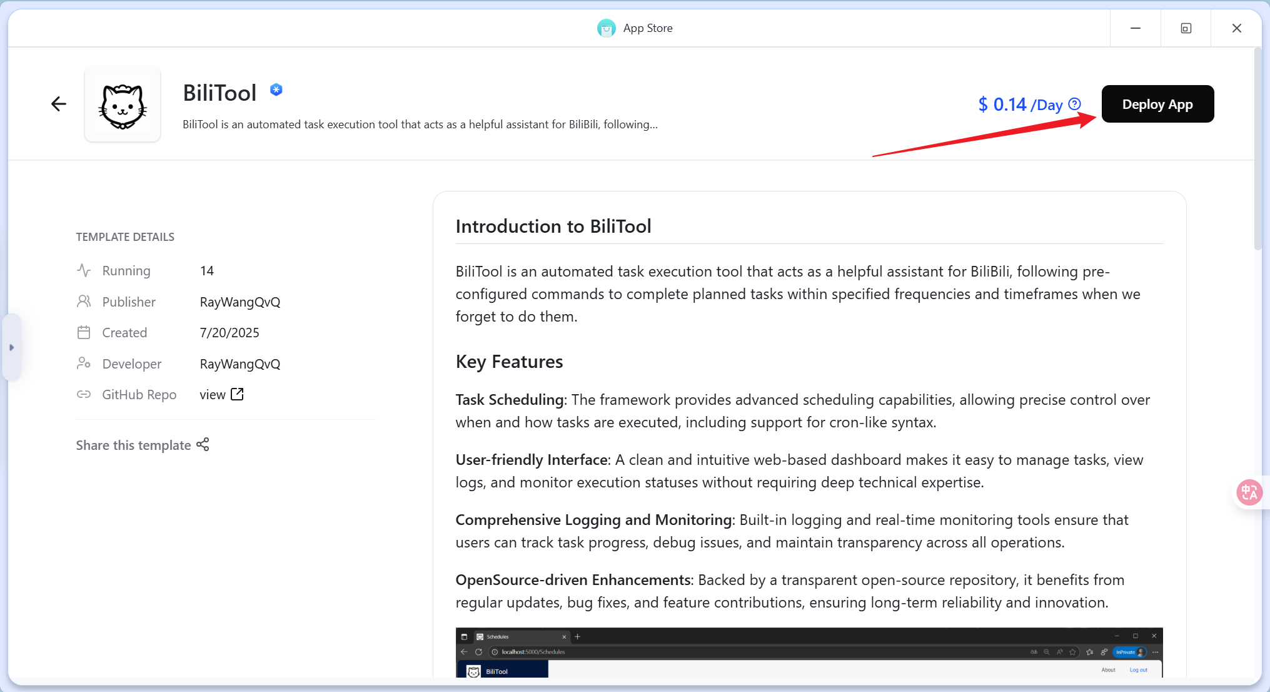Click the App Store title icon
This screenshot has height=692, width=1270.
pos(606,28)
